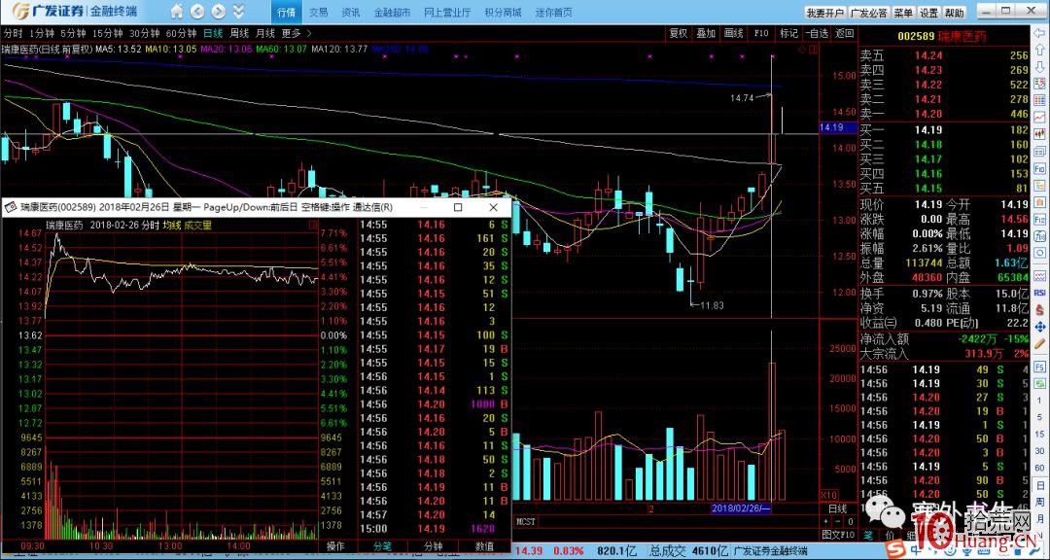The height and width of the screenshot is (560, 1050).
Task: Select 数值 tab in popup window
Action: pyautogui.click(x=485, y=546)
